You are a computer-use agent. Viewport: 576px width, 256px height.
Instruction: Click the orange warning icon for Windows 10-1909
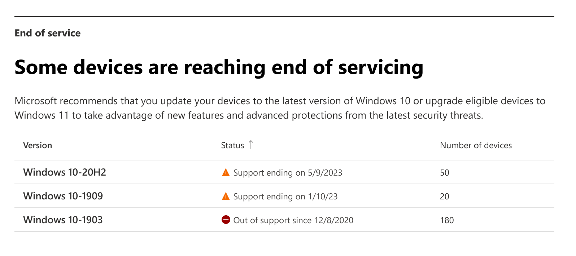click(x=226, y=197)
